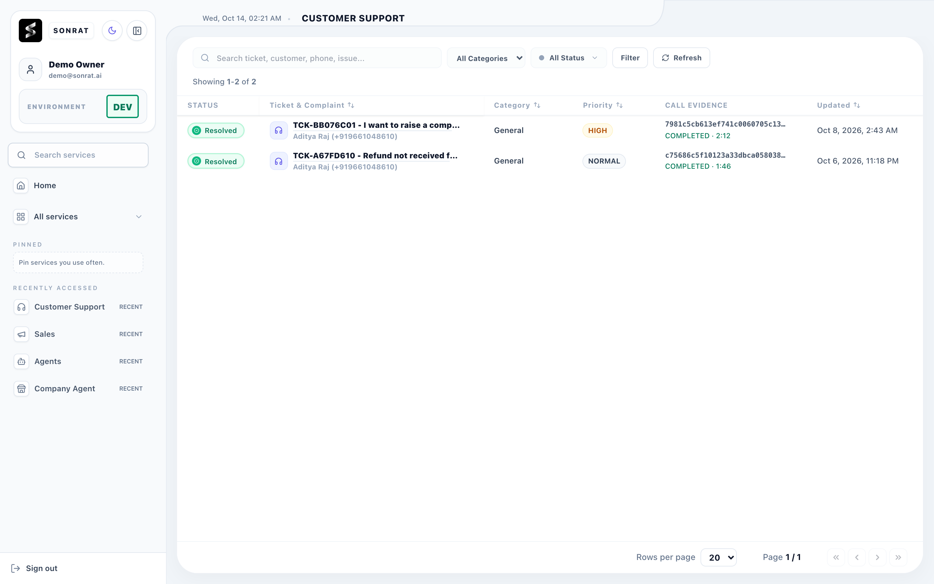934x584 pixels.
Task: Click the General category of TCK-BB076C01
Action: point(509,130)
